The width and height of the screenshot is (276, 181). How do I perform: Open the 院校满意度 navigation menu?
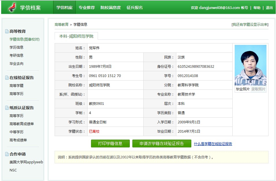pos(111,8)
